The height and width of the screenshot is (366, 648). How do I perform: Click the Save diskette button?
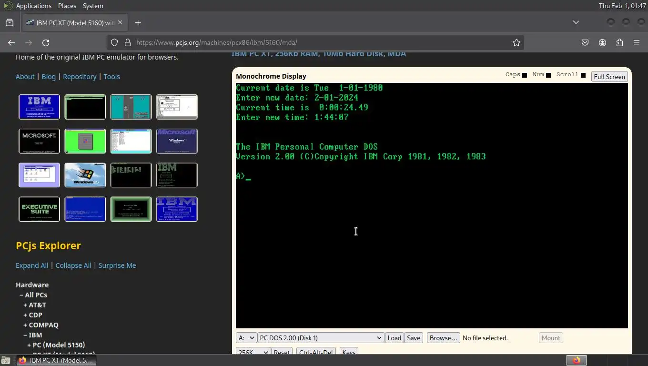pos(414,338)
